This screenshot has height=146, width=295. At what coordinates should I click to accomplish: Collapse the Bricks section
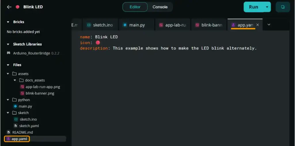pos(8,22)
